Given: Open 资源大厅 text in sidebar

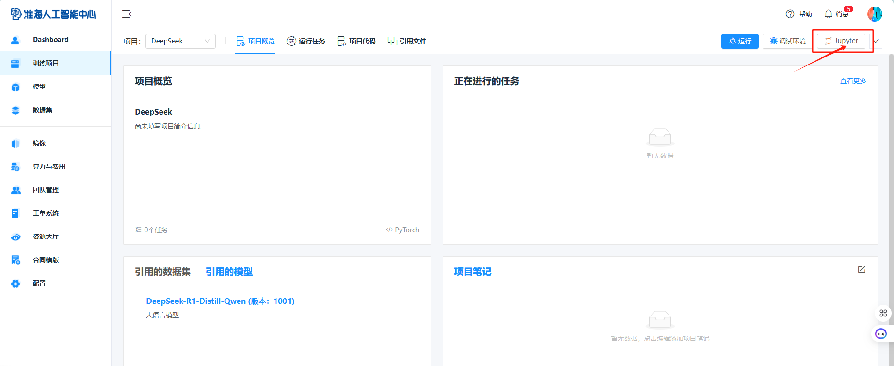Looking at the screenshot, I should pyautogui.click(x=46, y=237).
